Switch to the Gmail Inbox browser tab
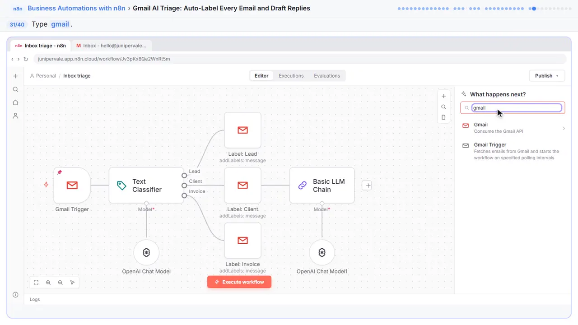This screenshot has height=325, width=578. point(112,46)
